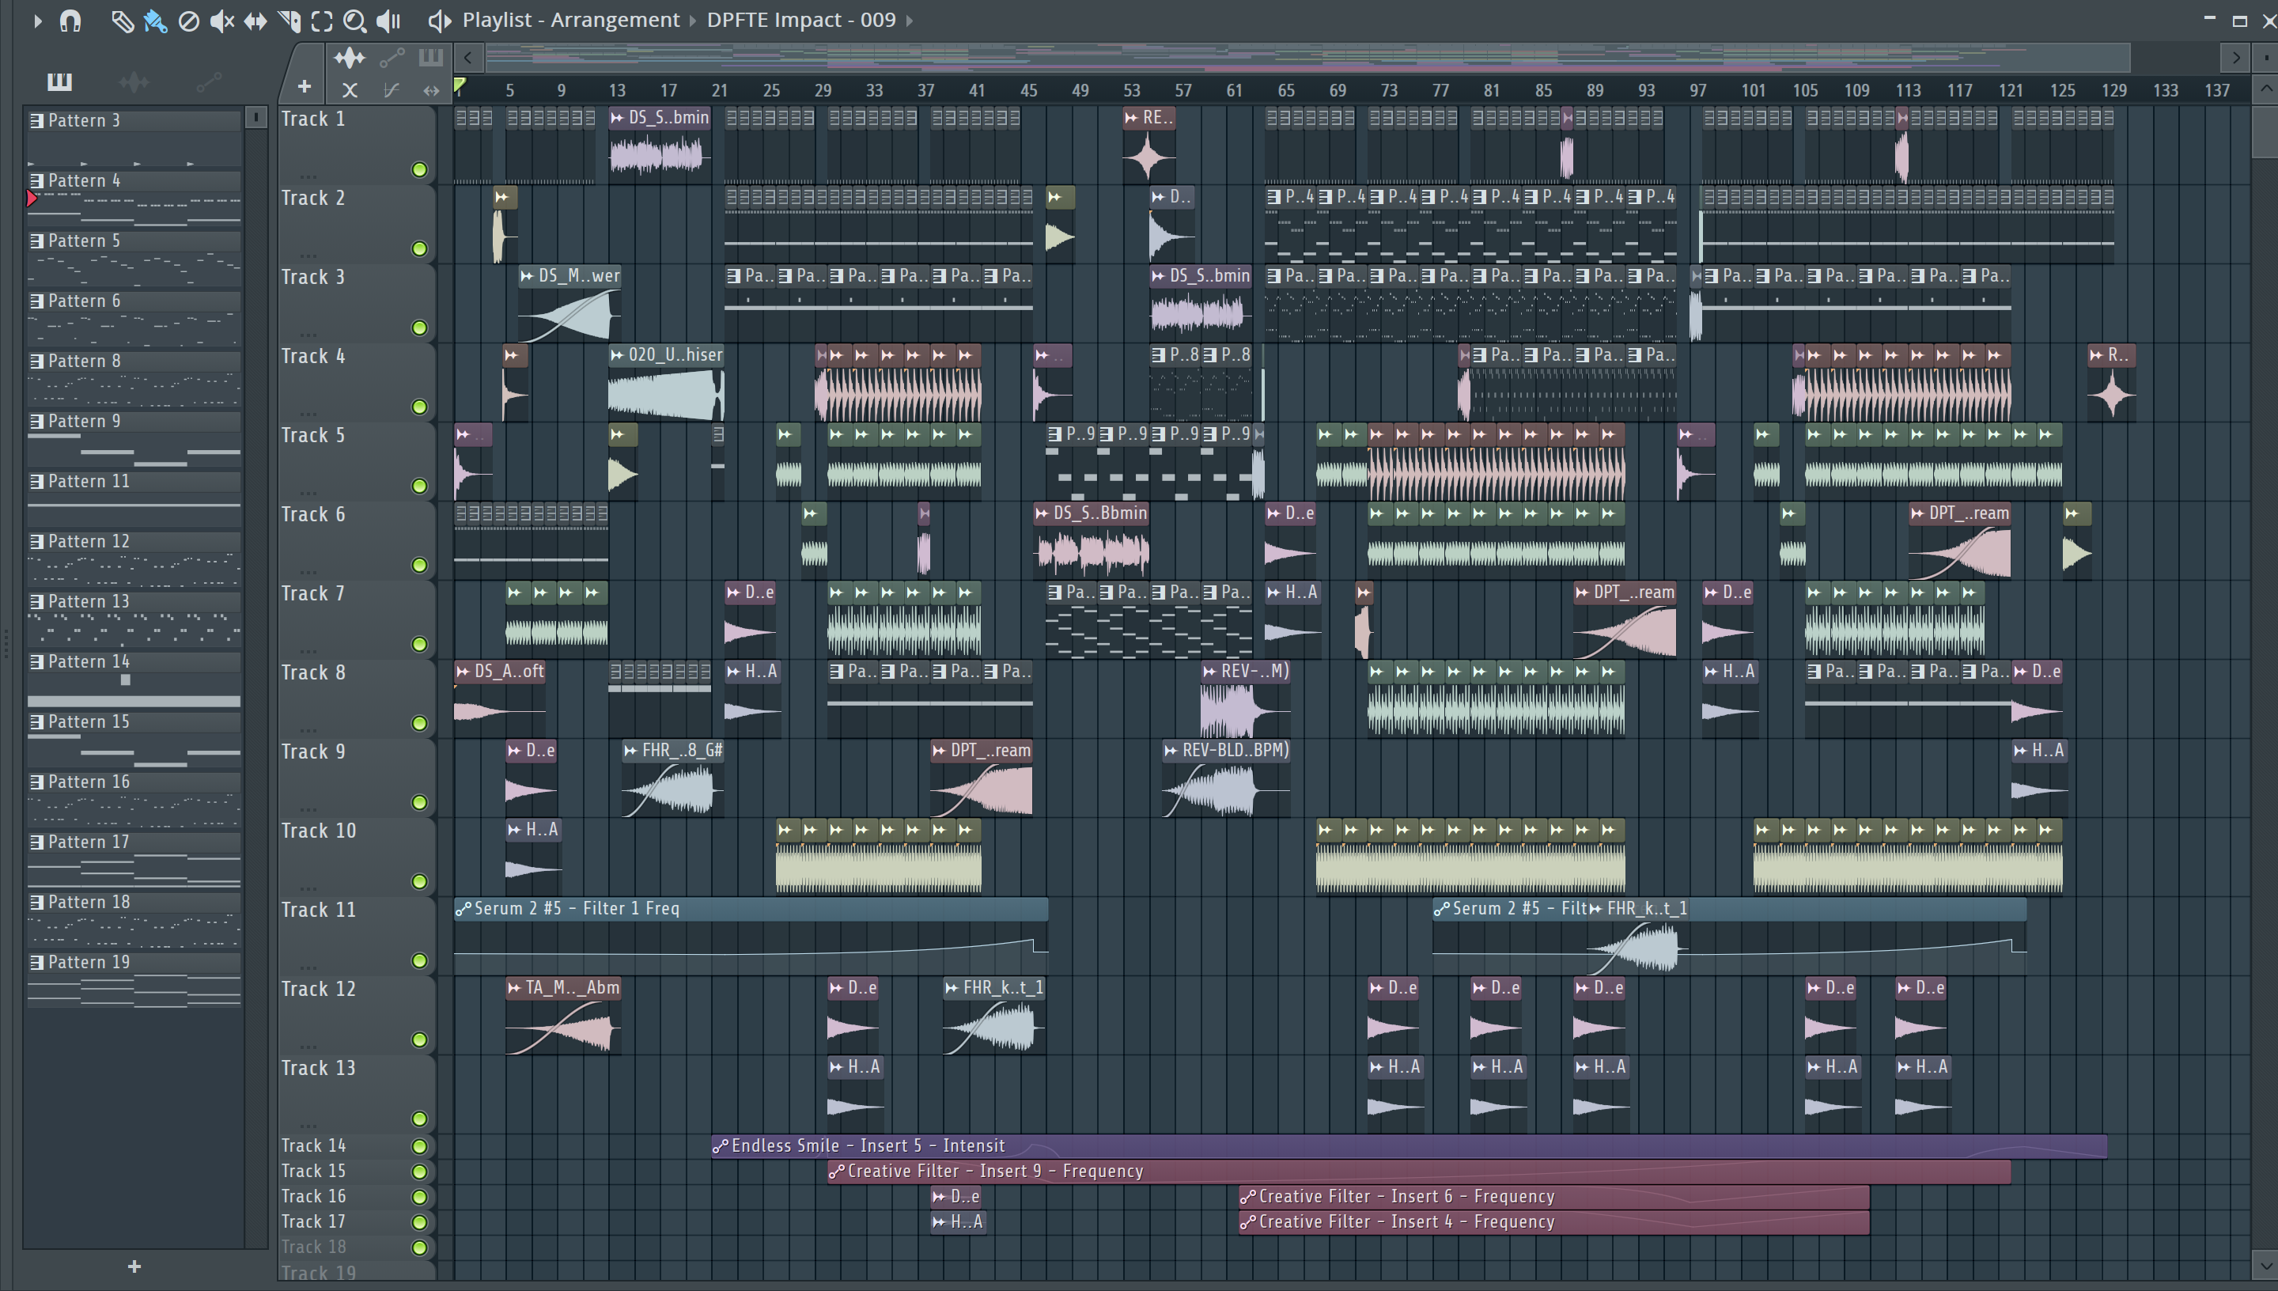
Task: Focus on pattern clips in the playlist
Action: pos(431,59)
